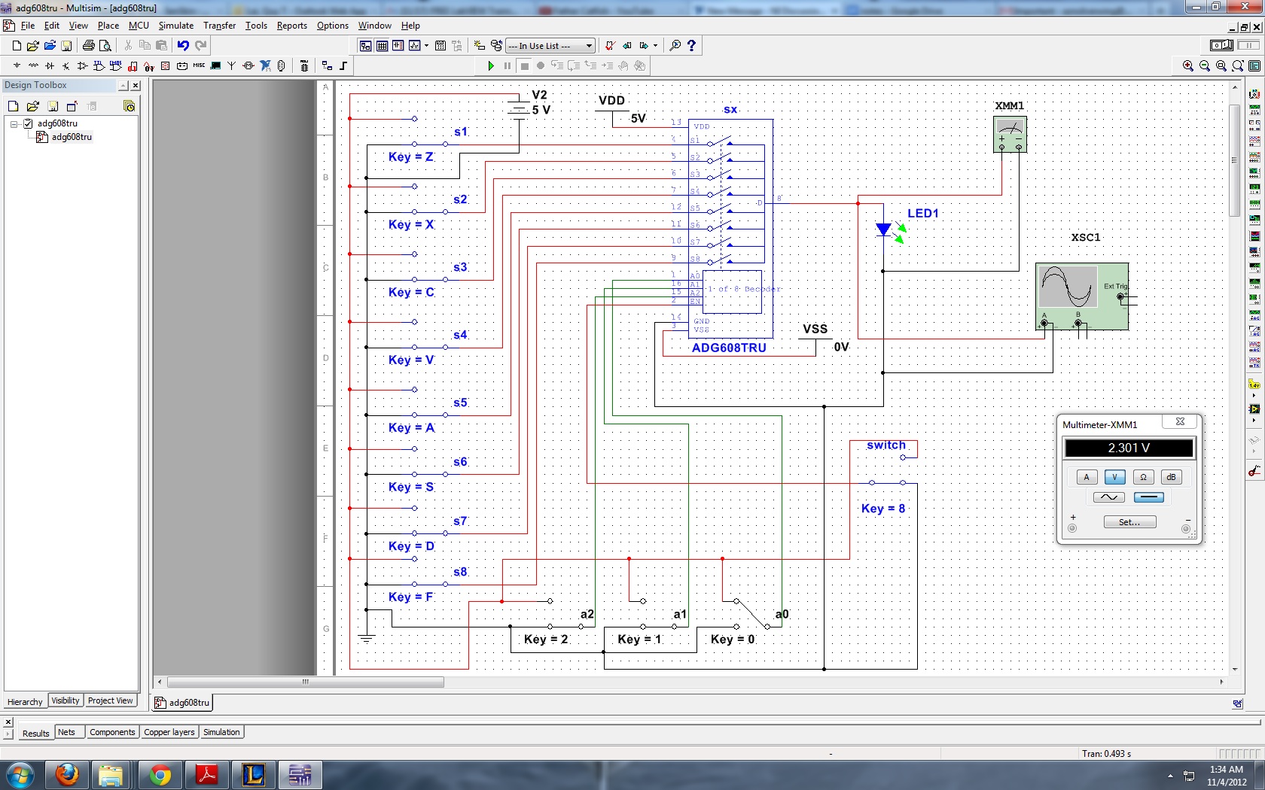
Task: Place Bus icon in component toolbar
Action: click(x=343, y=66)
